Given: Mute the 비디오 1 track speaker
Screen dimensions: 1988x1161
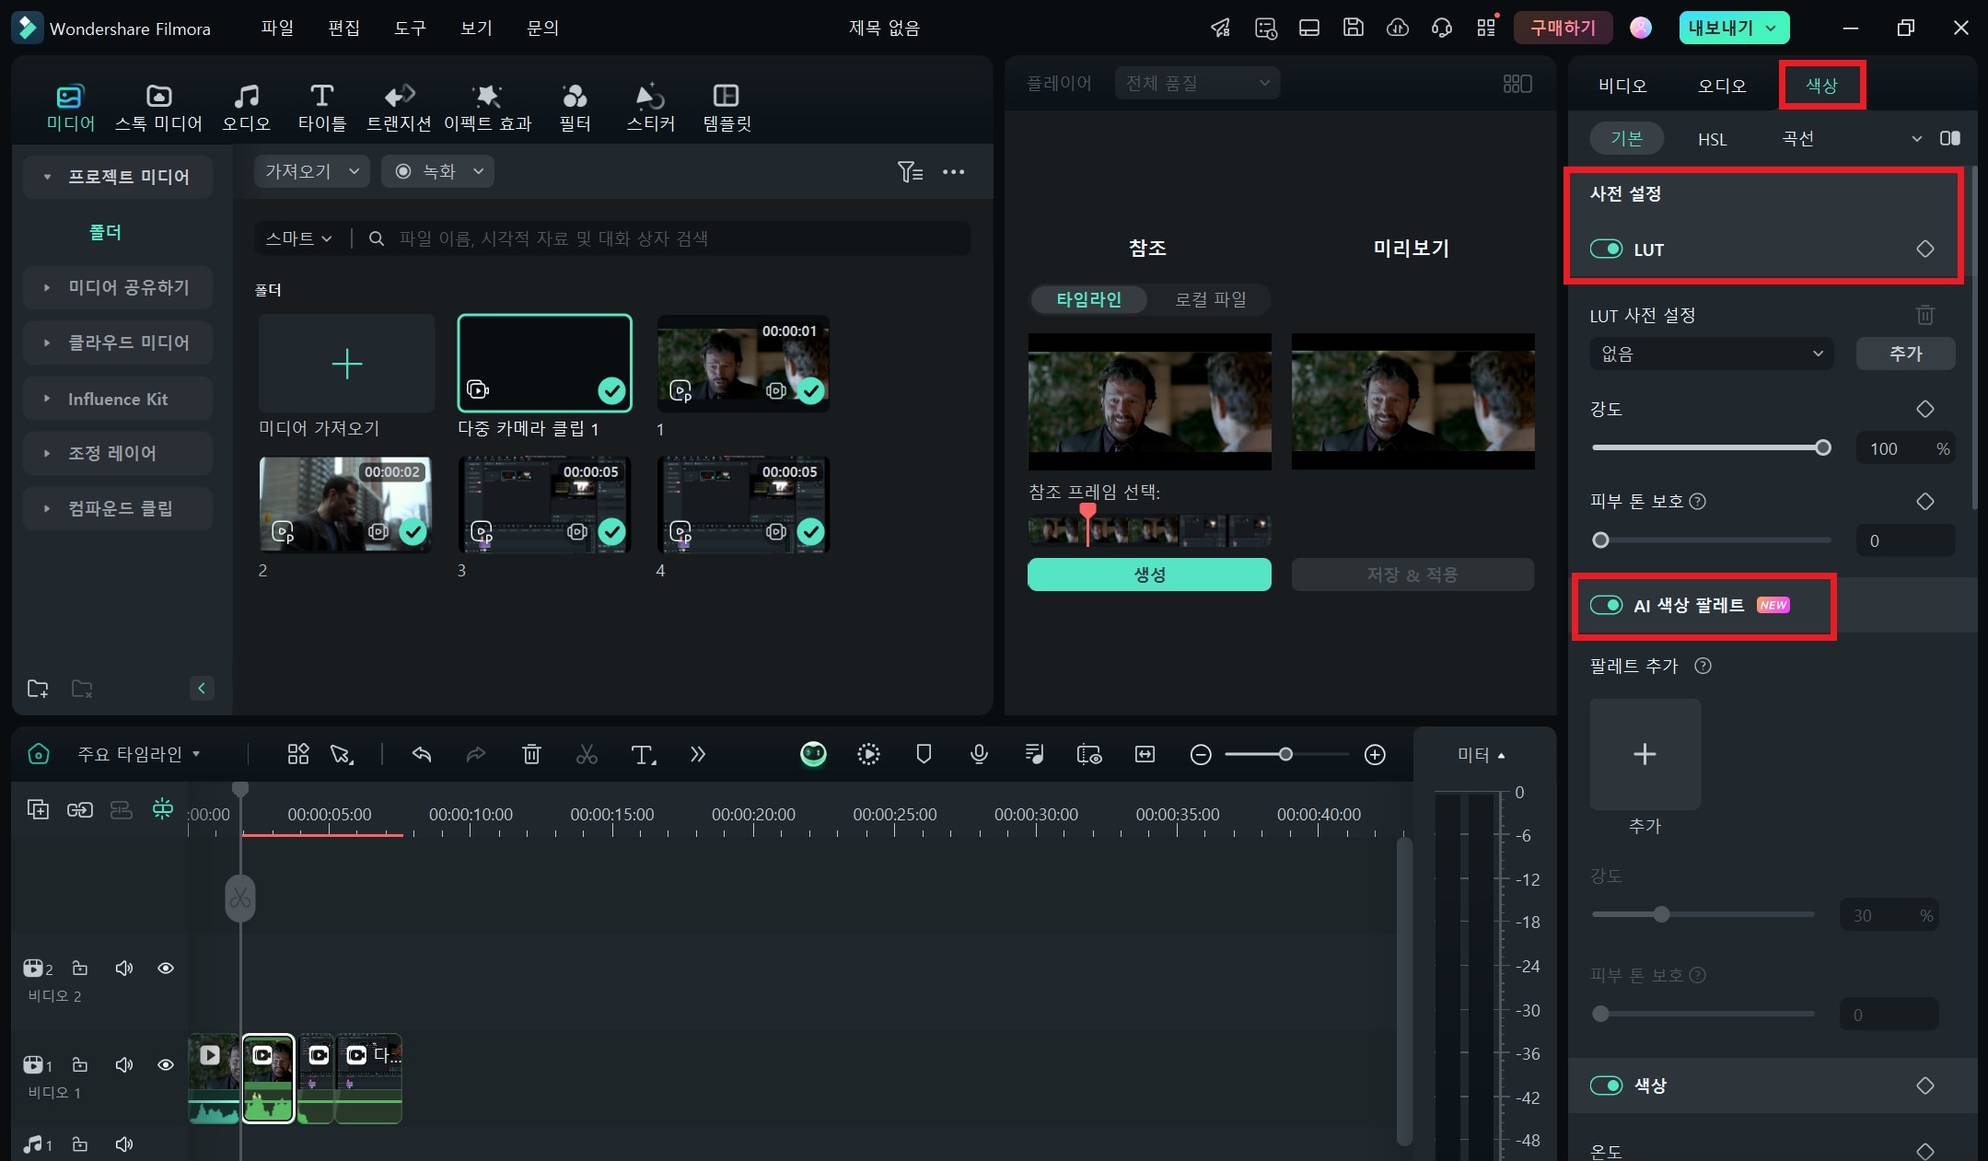Looking at the screenshot, I should coord(123,1065).
